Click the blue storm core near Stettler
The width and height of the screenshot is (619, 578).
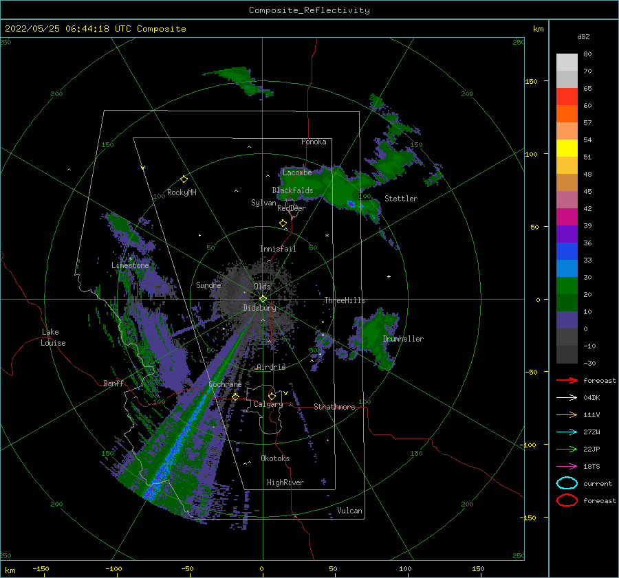click(351, 204)
